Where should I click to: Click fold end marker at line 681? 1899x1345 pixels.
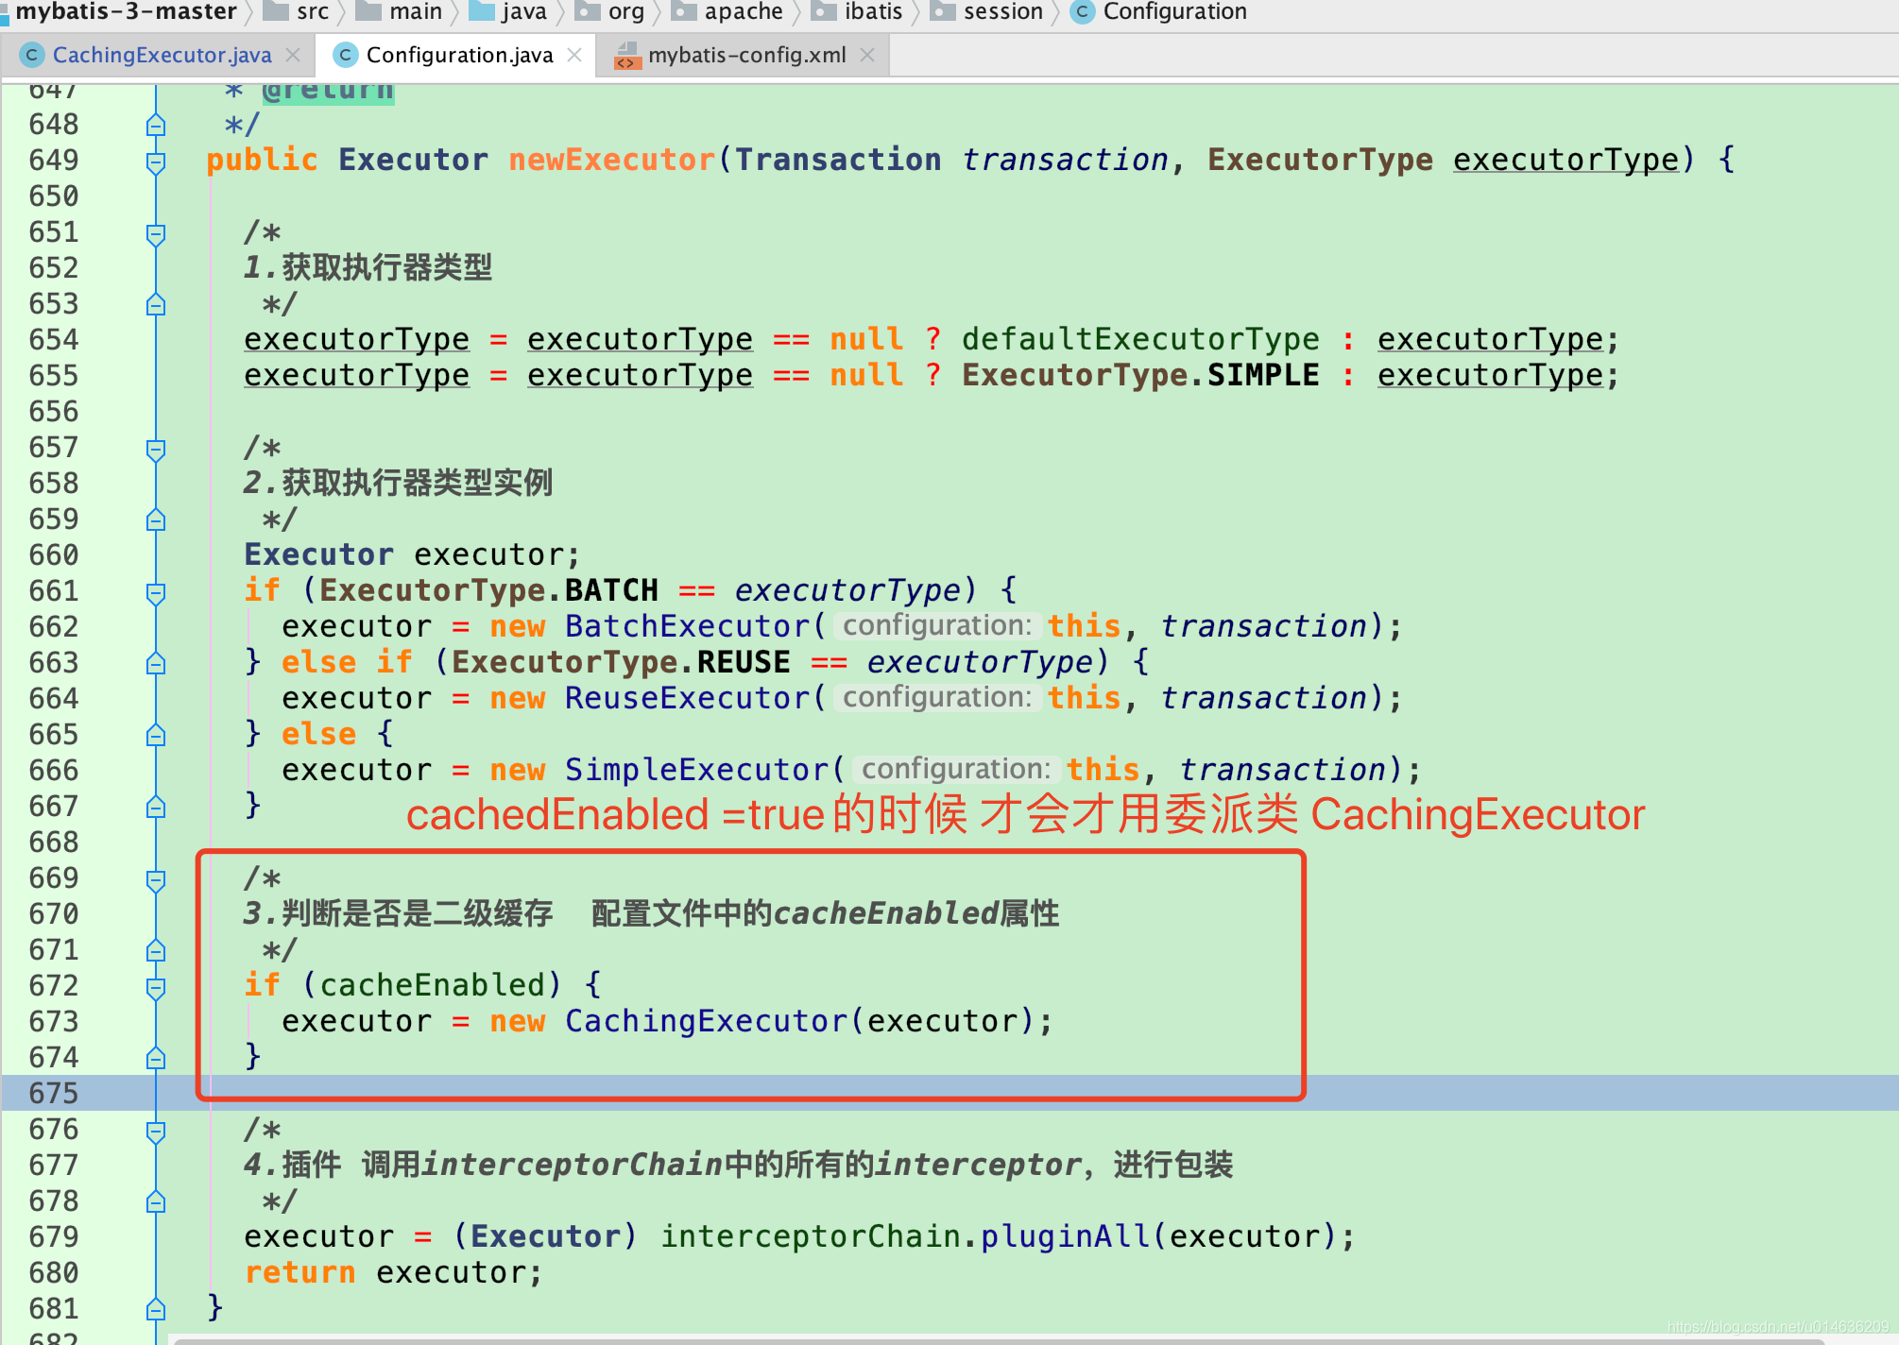click(156, 1309)
